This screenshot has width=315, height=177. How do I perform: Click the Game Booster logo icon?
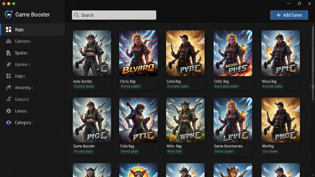pos(8,14)
